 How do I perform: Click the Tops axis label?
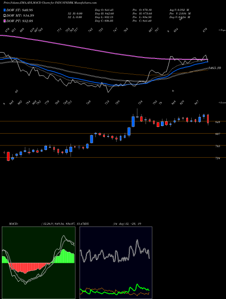tap(222, 30)
